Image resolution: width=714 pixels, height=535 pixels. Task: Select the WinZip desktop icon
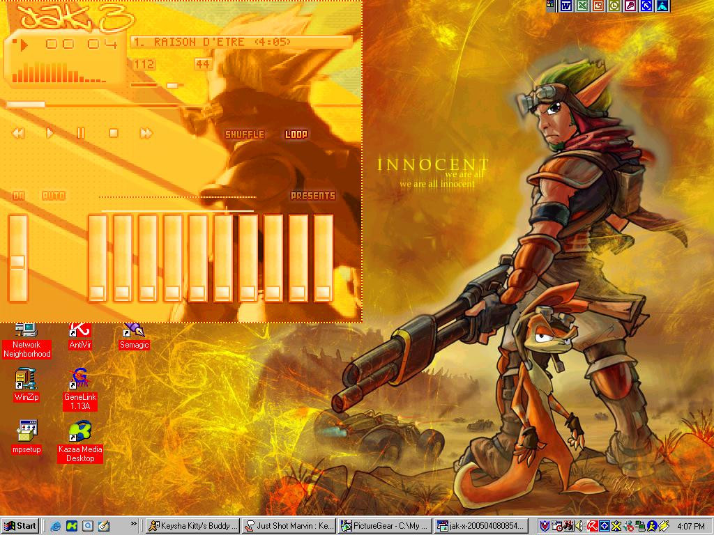click(x=26, y=385)
